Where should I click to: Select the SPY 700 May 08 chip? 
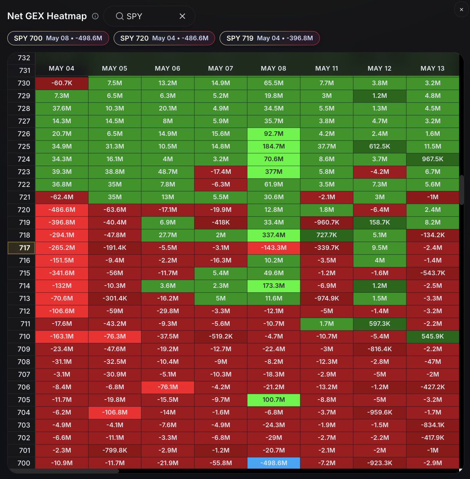(58, 38)
